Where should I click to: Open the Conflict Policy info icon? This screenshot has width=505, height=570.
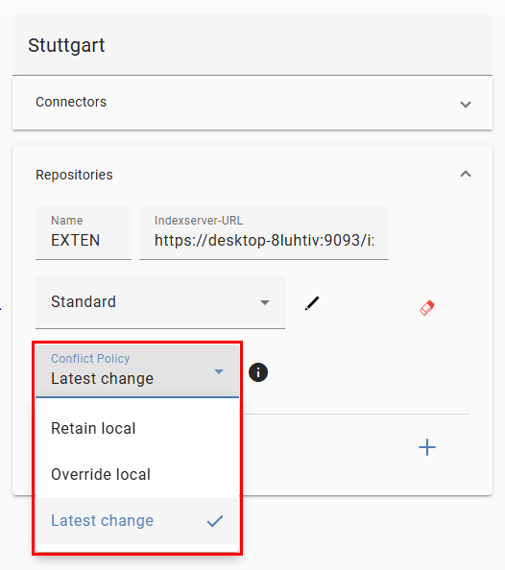click(x=258, y=372)
